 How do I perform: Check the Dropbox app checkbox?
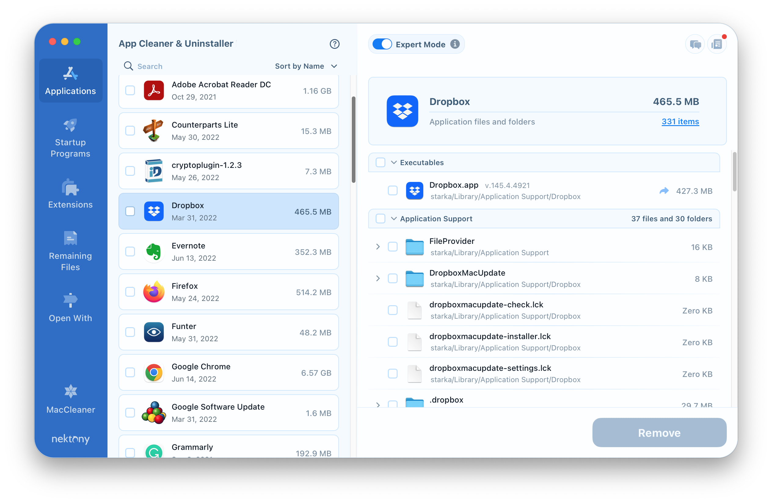[129, 212]
